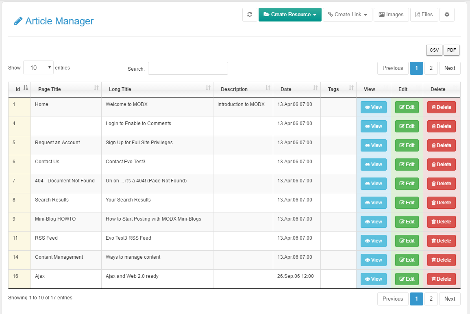Delete the Request an Account article
This screenshot has height=314, width=470.
(441, 145)
